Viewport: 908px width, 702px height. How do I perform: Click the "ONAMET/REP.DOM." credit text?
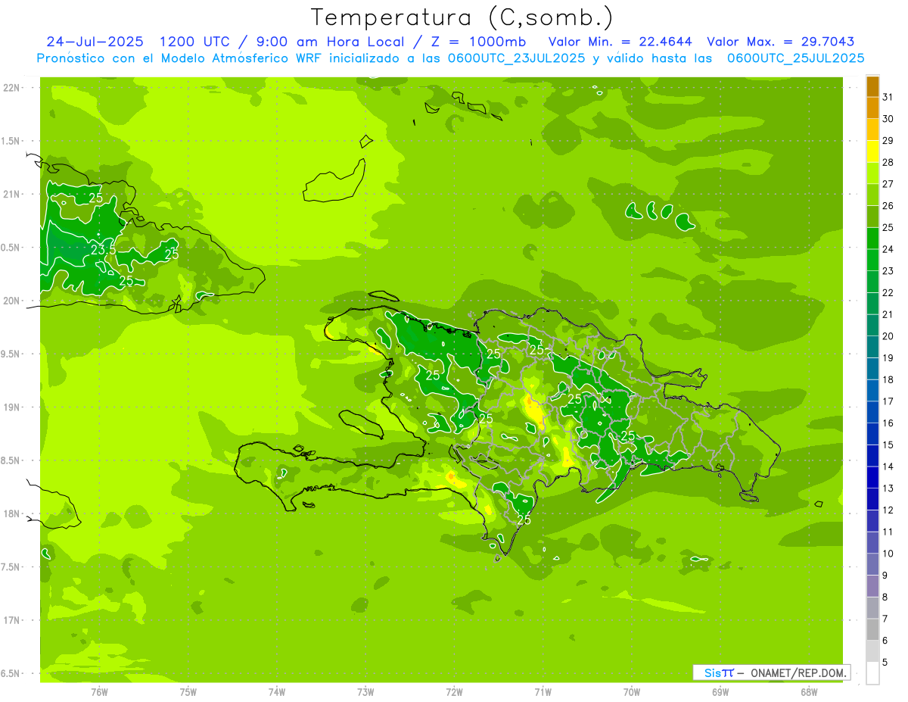(x=798, y=672)
